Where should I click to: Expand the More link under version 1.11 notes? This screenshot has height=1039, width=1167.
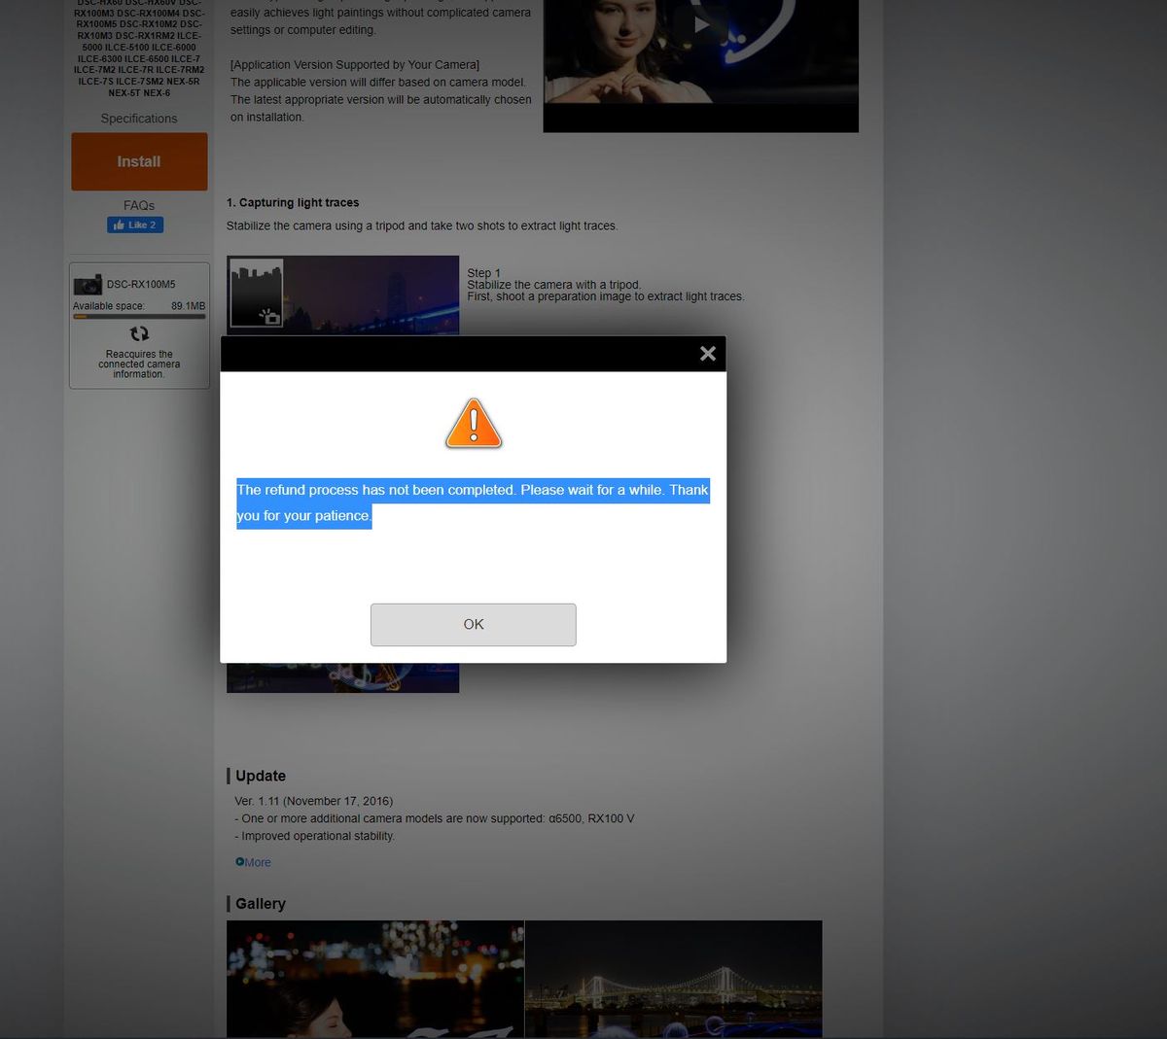(x=258, y=861)
